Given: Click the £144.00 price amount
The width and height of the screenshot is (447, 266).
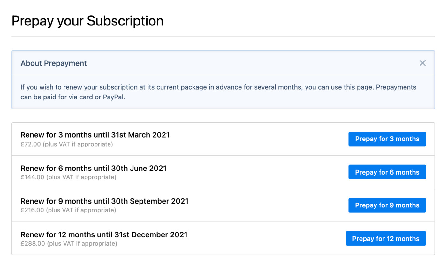Looking at the screenshot, I should tap(32, 177).
